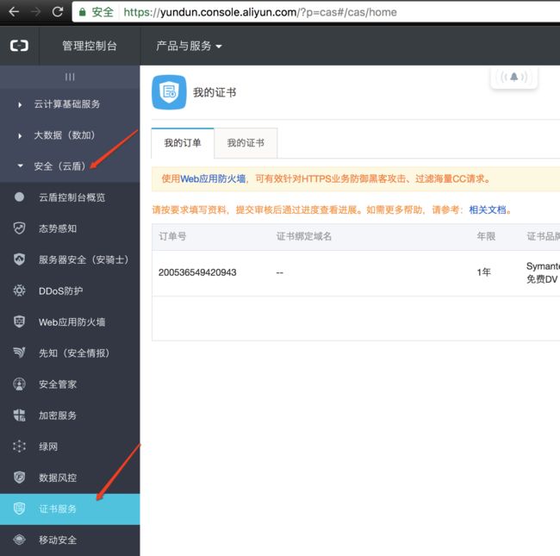Viewport: 560px width, 556px height.
Task: Reload the page with the refresh icon
Action: pos(58,12)
